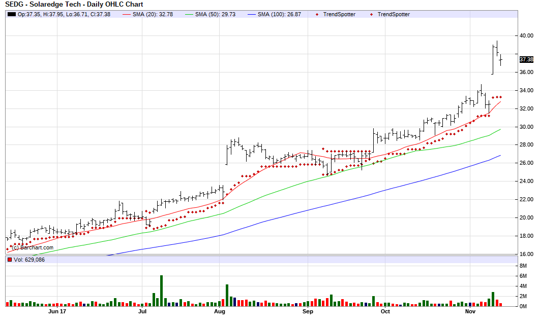
Task: Click the SMA (50): 29.73 legend label
Action: [215, 14]
